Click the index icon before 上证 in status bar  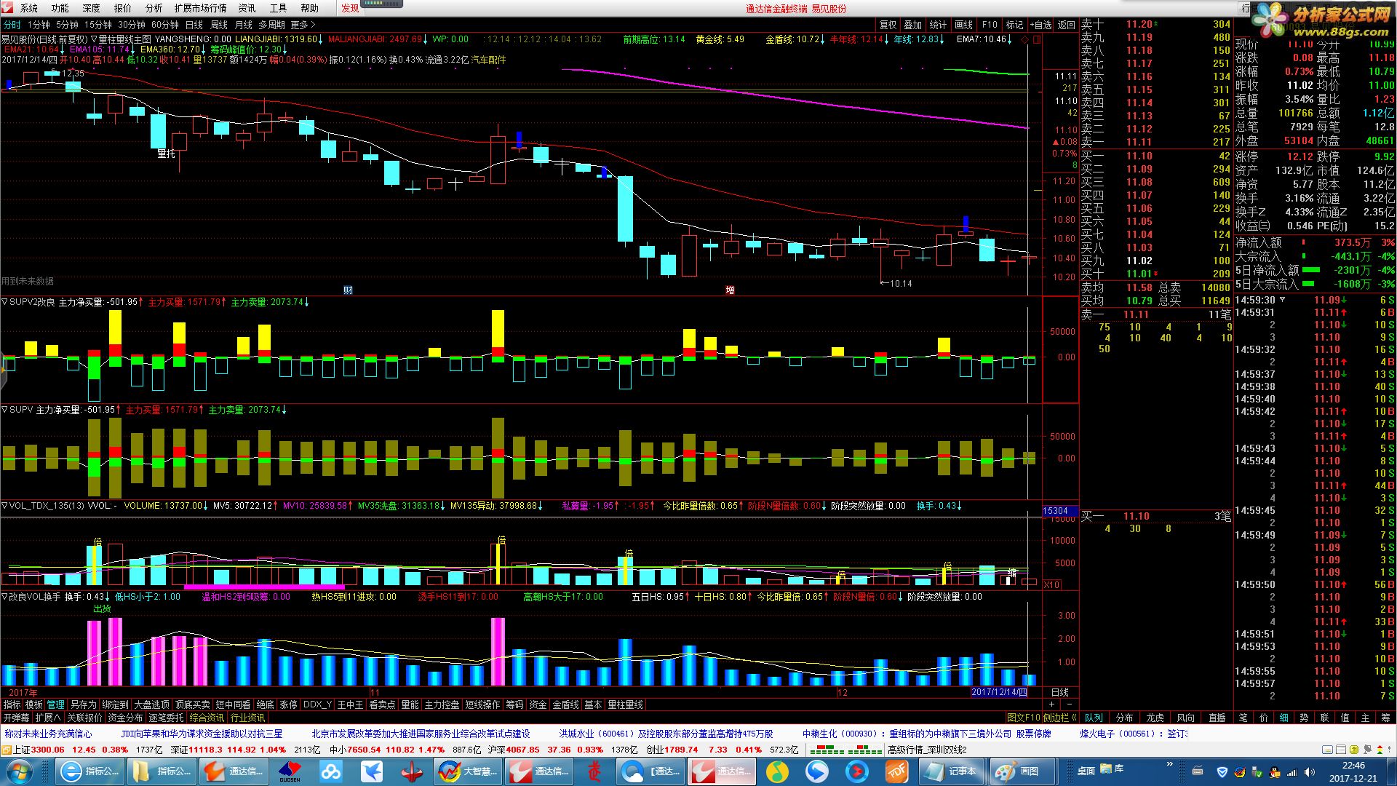click(x=7, y=750)
